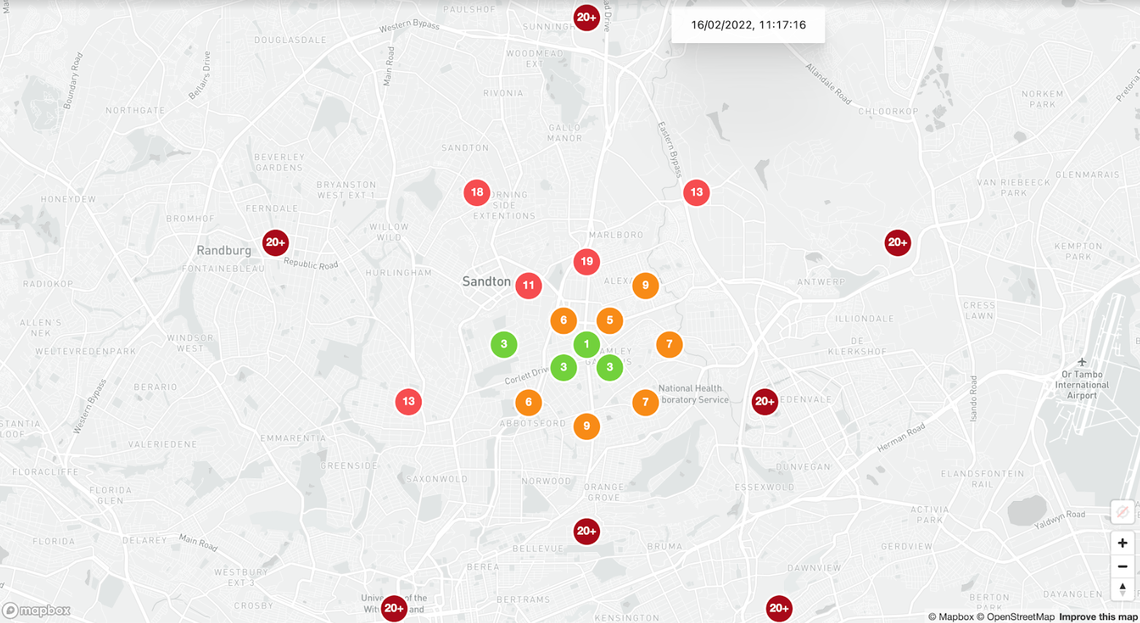Select the 20+ marker next to Randburg

tap(275, 242)
